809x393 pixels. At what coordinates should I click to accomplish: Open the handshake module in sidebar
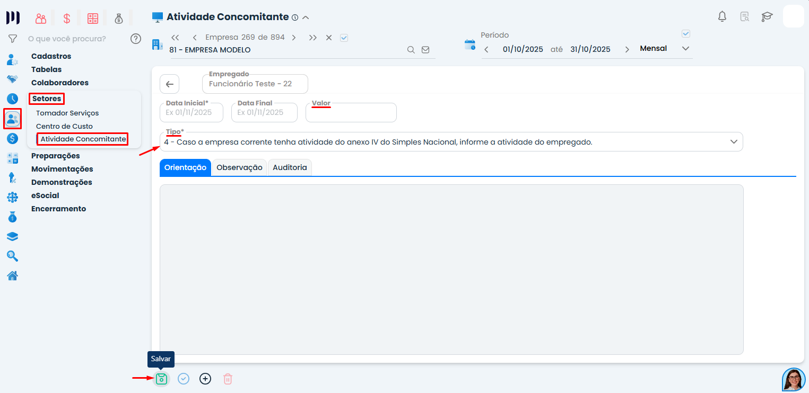click(x=13, y=79)
